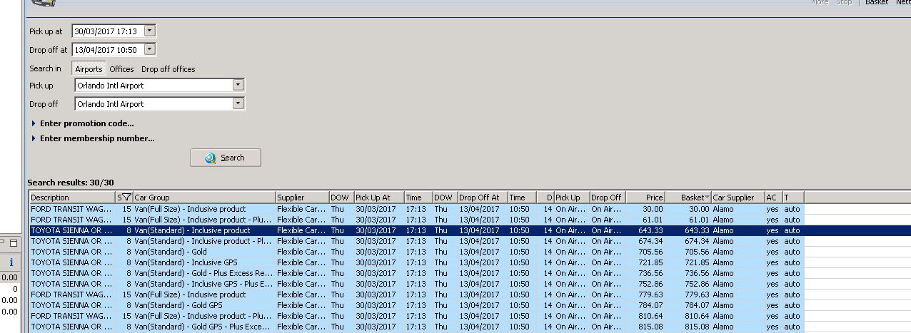Select the Ford Transit row priced 30.00
The image size is (911, 333).
click(x=417, y=209)
